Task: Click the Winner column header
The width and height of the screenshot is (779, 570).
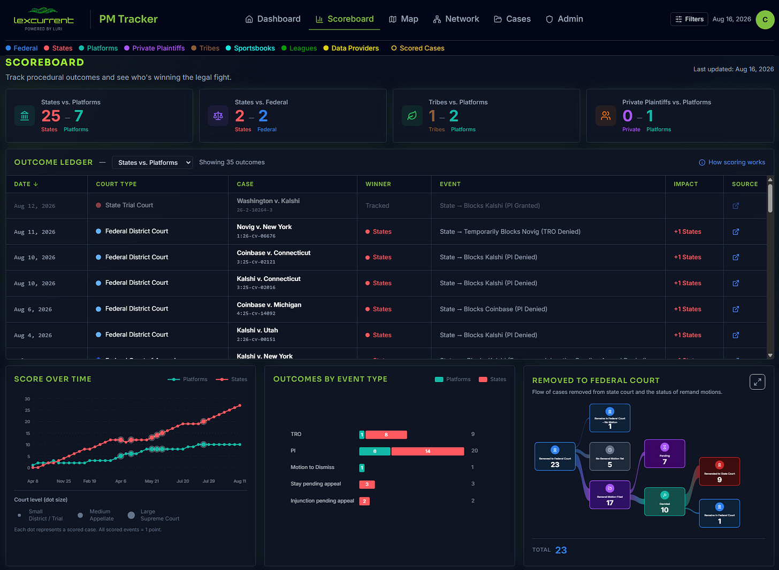Action: click(378, 184)
